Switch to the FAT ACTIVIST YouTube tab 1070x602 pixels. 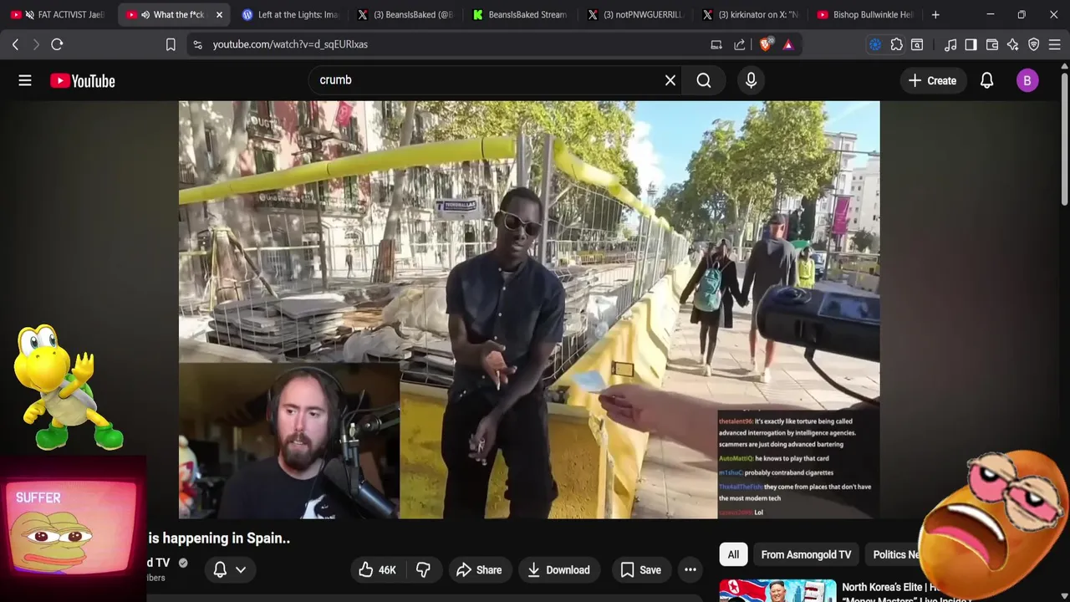click(59, 14)
